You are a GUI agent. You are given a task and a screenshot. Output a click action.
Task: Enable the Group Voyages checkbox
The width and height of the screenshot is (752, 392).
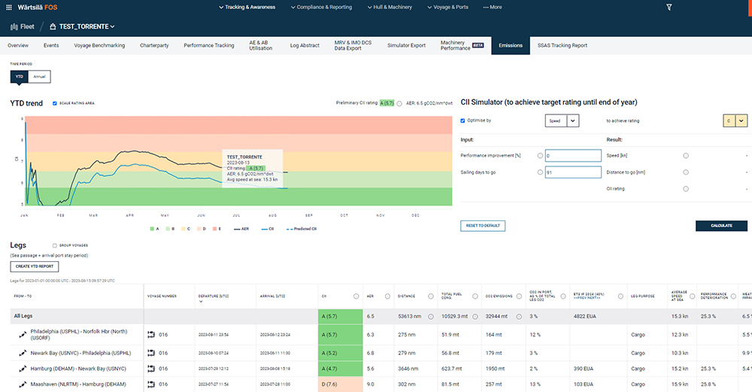coord(55,245)
